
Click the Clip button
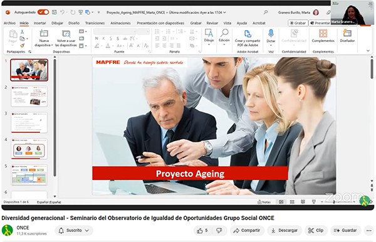(x=316, y=231)
